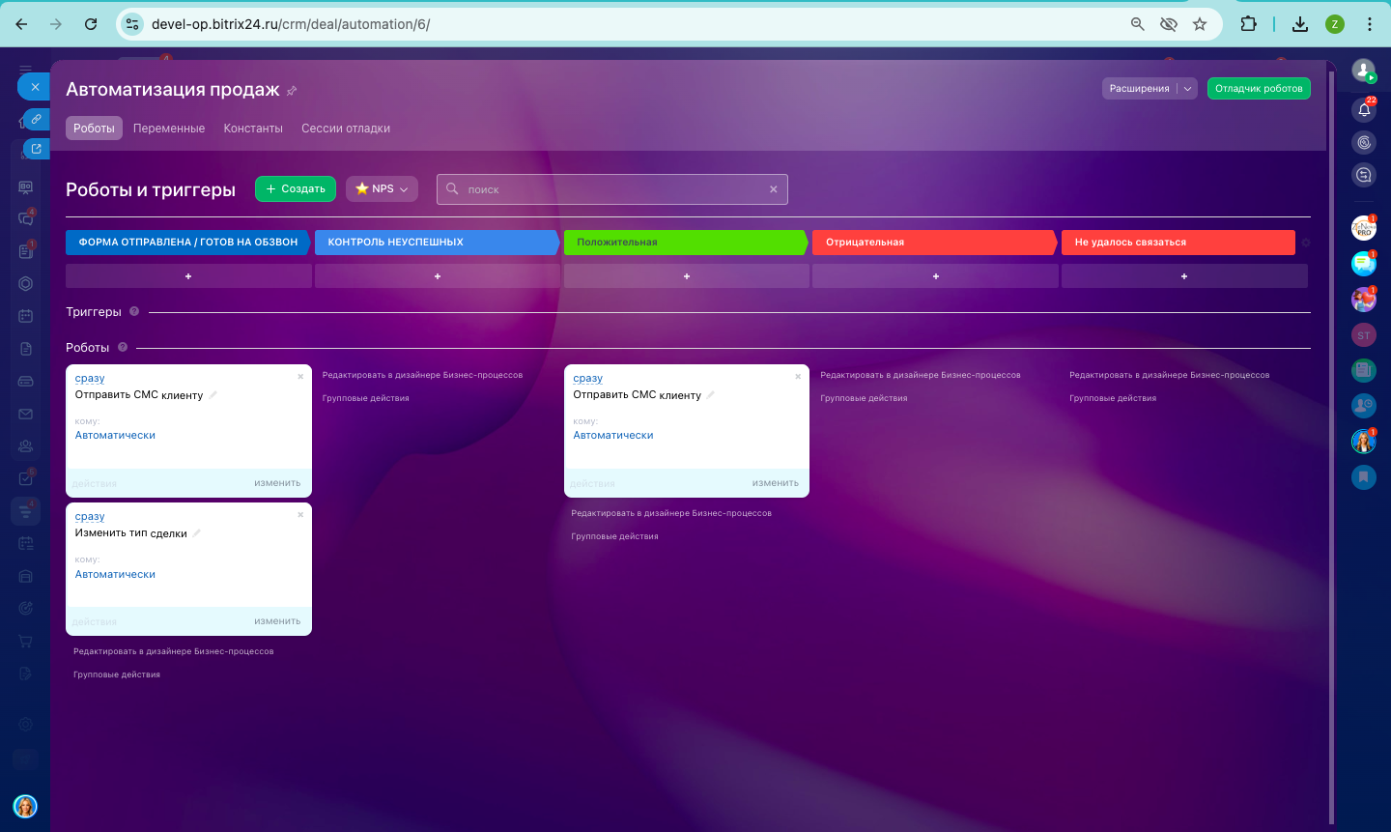Open the NPS funnel dropdown
Image resolution: width=1391 pixels, height=832 pixels.
click(382, 189)
